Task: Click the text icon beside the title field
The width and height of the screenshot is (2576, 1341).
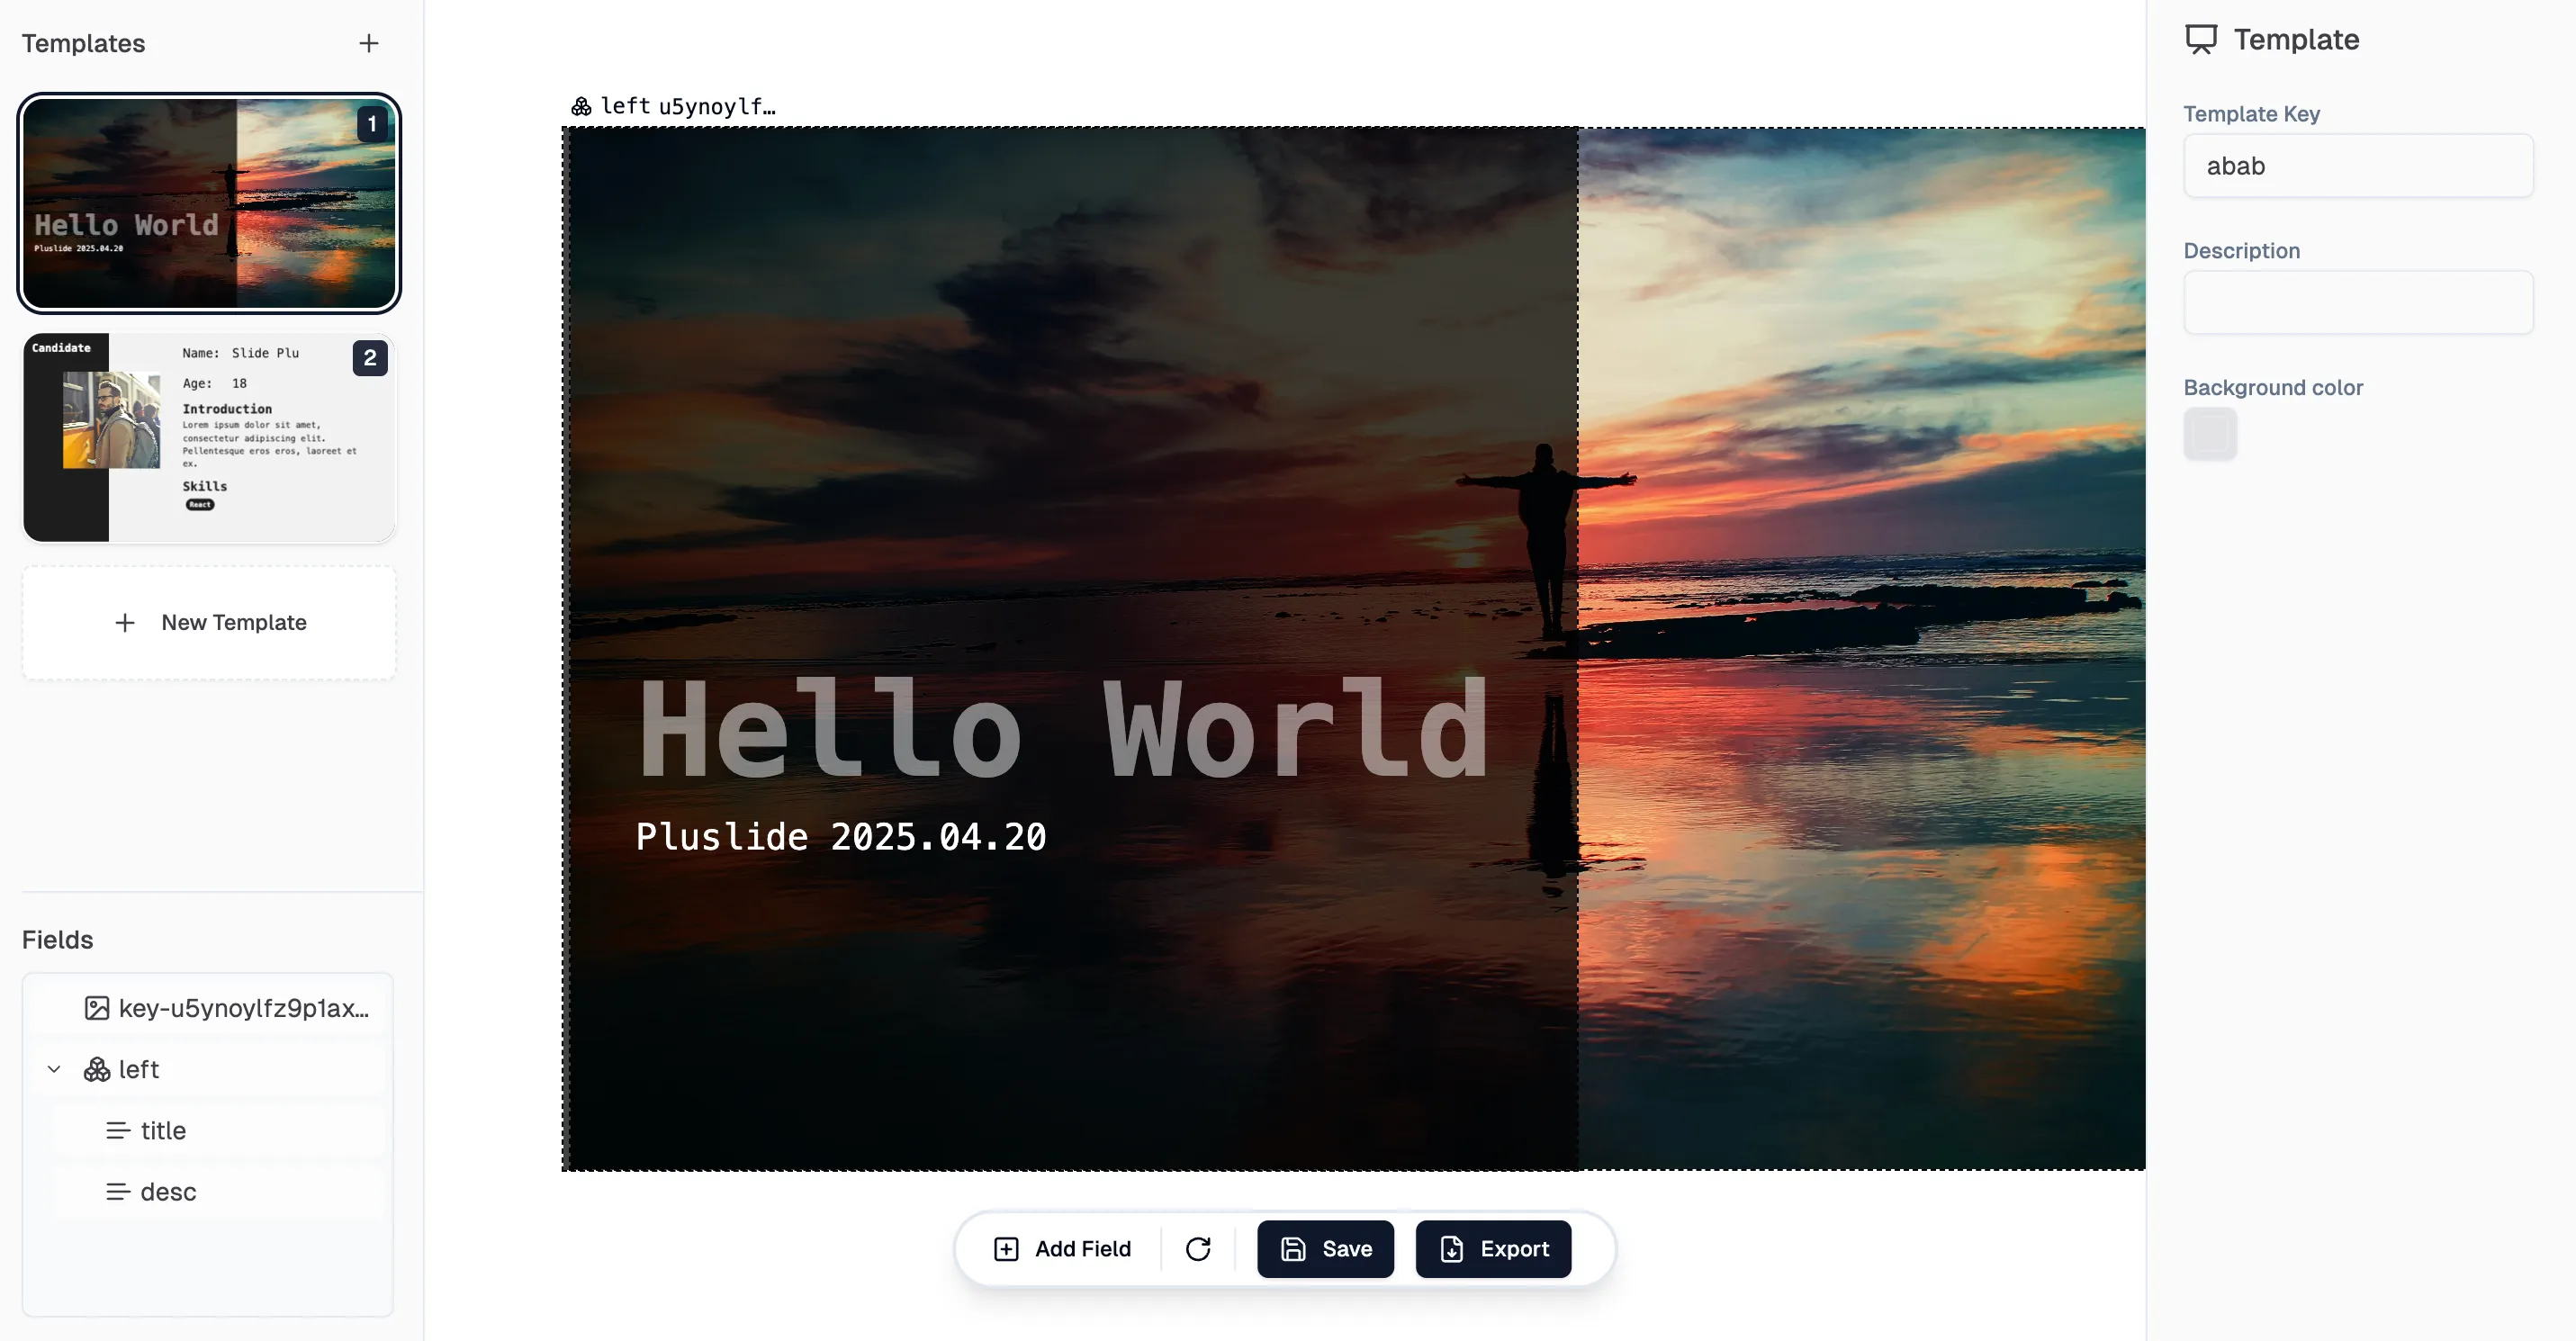Action: pyautogui.click(x=118, y=1130)
